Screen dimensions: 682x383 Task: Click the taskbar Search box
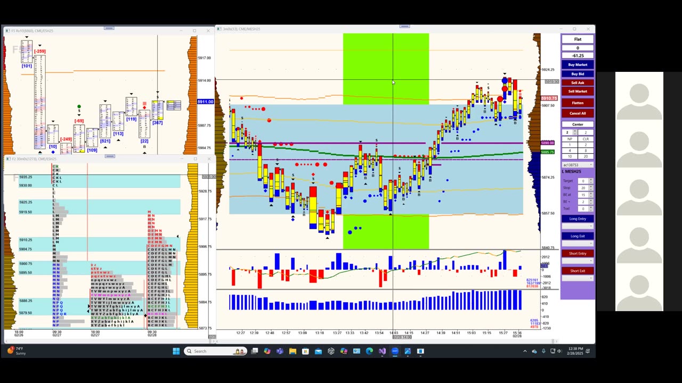pyautogui.click(x=215, y=351)
